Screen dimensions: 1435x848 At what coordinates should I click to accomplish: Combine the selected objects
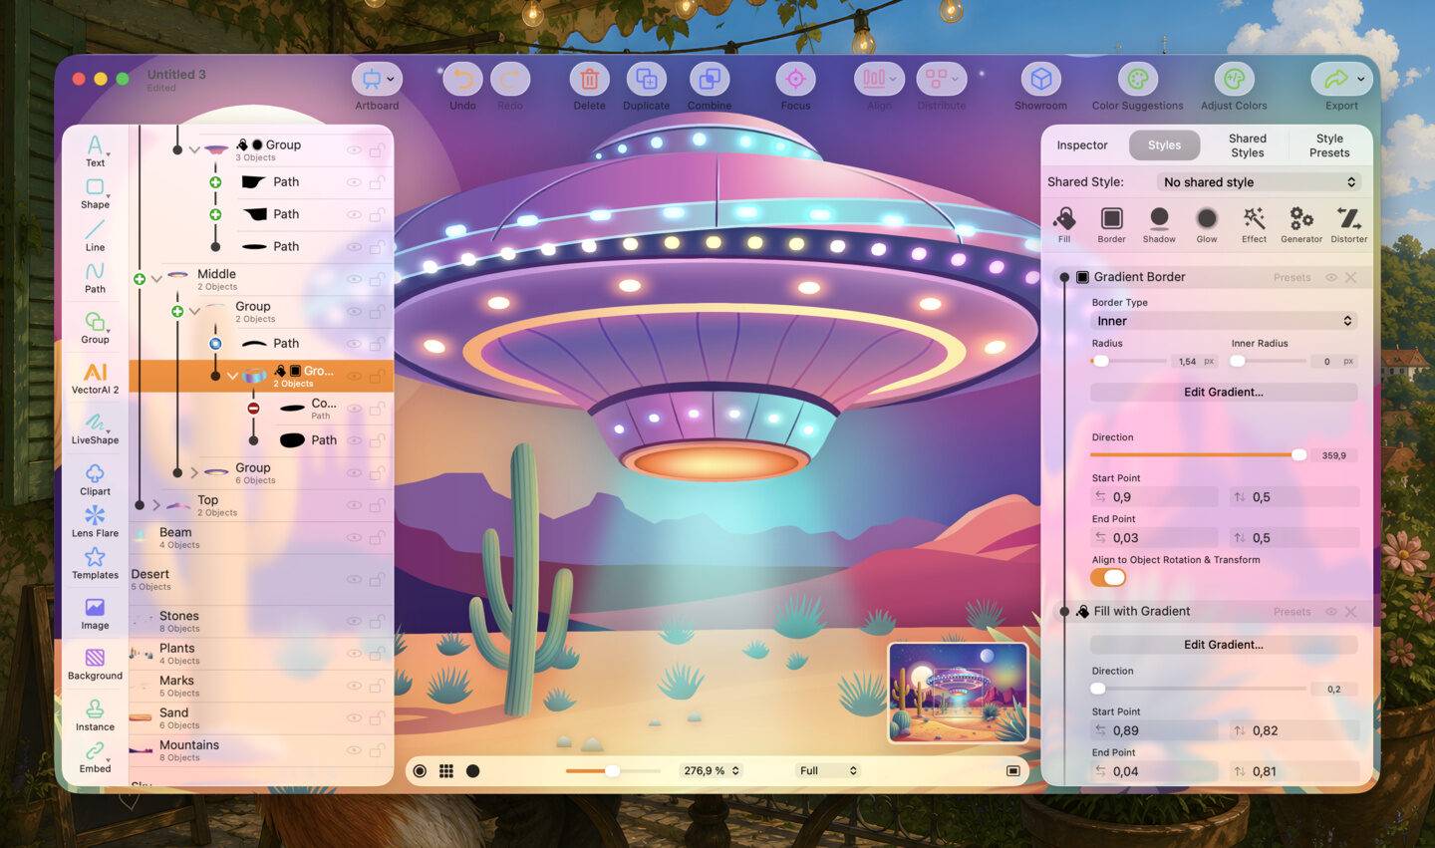pos(710,79)
